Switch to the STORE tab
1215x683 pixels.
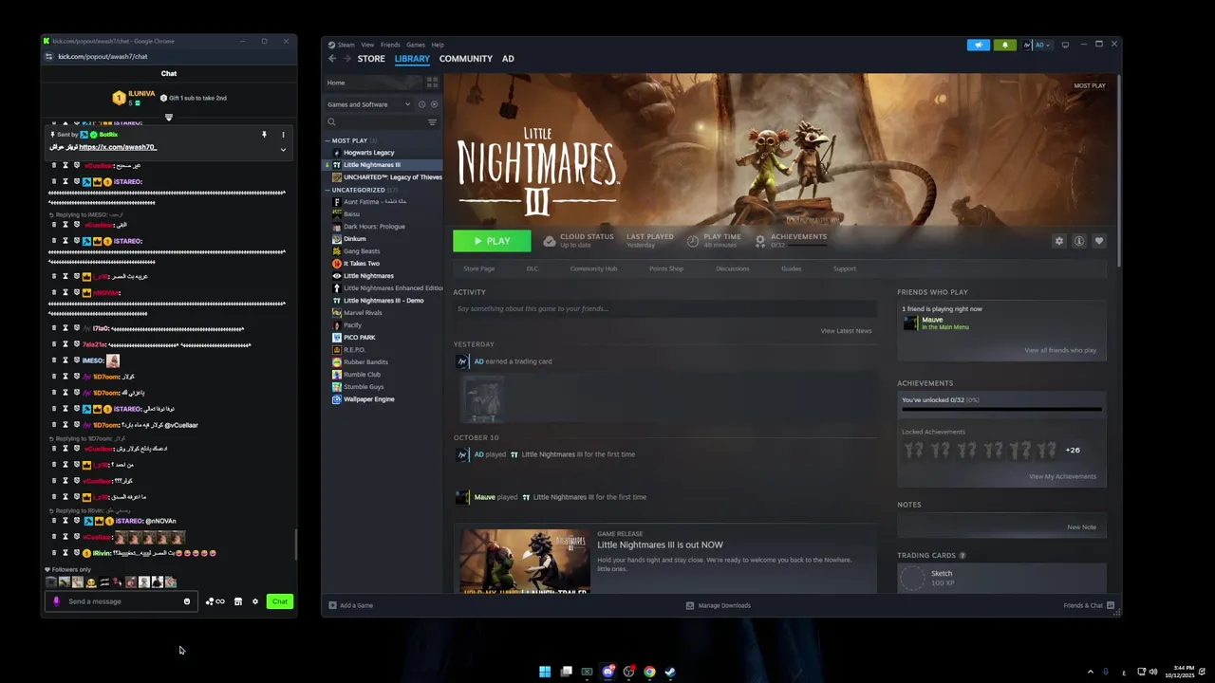pyautogui.click(x=371, y=59)
